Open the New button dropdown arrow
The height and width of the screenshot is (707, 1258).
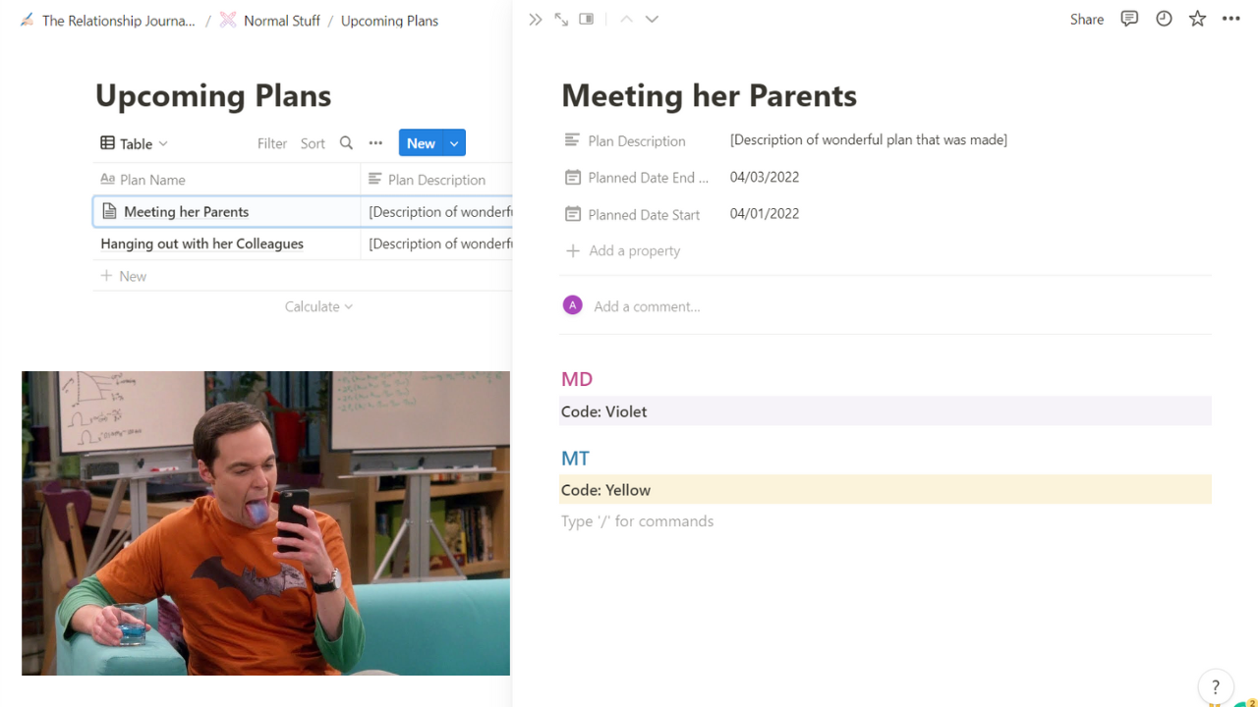click(x=454, y=143)
